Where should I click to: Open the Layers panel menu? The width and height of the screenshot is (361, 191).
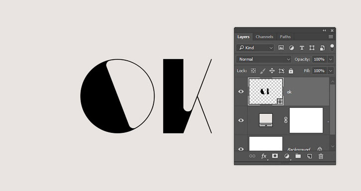click(x=331, y=37)
